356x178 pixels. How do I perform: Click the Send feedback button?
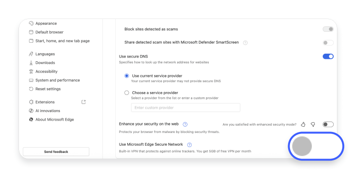point(56,152)
